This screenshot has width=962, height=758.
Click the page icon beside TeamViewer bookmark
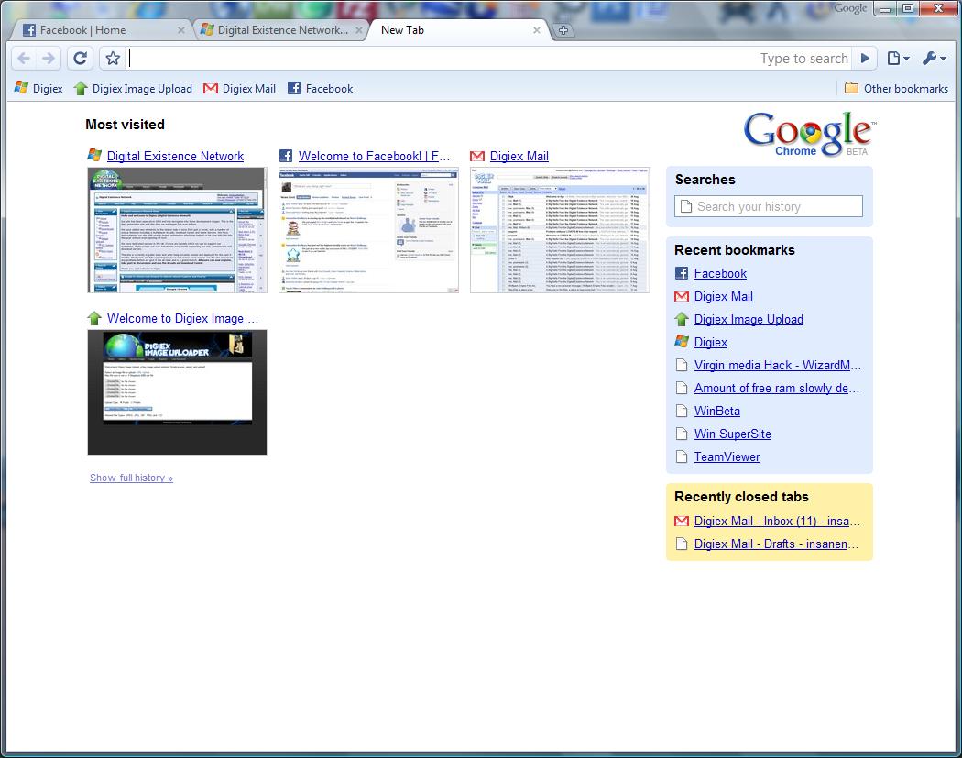point(681,456)
